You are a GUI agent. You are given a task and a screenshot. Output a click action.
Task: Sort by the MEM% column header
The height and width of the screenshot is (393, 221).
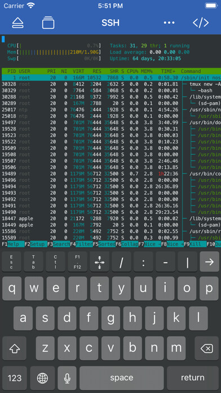(x=147, y=71)
